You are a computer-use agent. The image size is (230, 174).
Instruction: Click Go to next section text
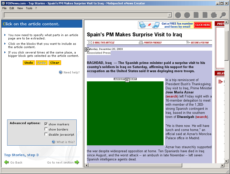(60, 162)
